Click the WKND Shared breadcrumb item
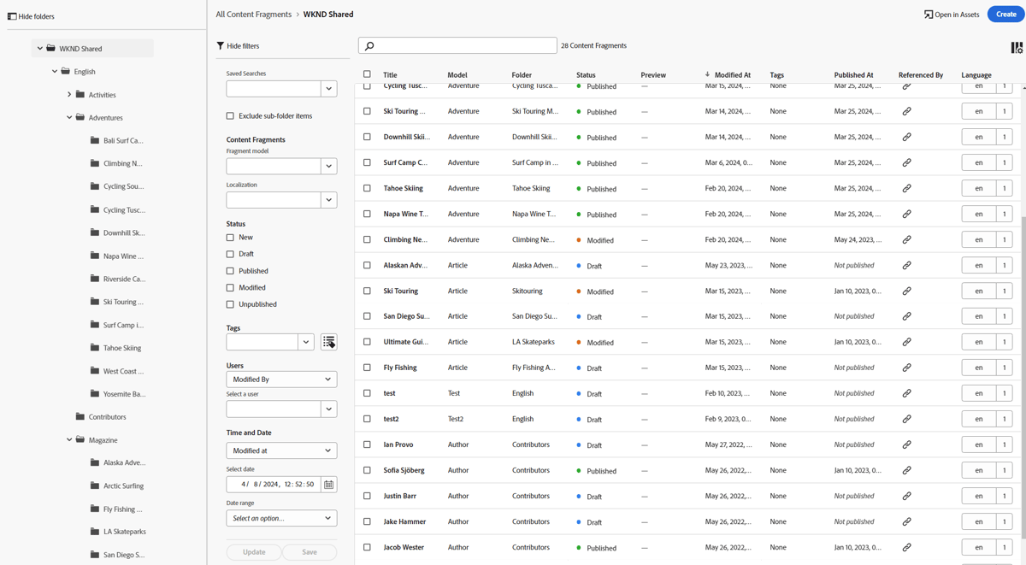Screen dimensions: 1026x565 click(328, 14)
